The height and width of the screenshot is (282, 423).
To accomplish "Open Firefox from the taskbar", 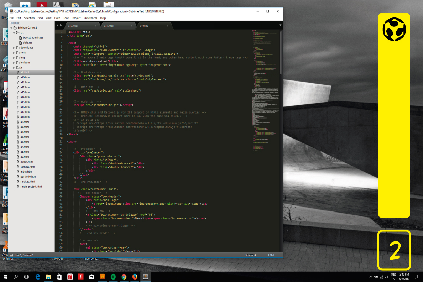I will [x=135, y=277].
